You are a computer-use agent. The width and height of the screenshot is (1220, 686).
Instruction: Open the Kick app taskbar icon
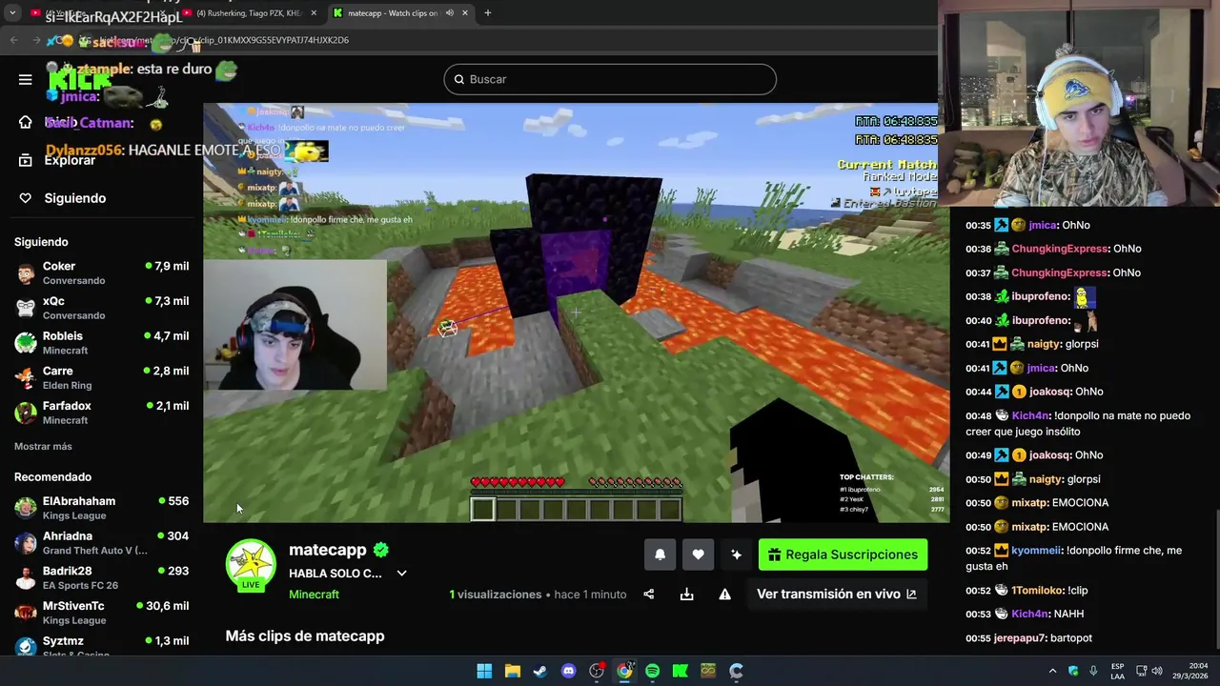click(681, 671)
